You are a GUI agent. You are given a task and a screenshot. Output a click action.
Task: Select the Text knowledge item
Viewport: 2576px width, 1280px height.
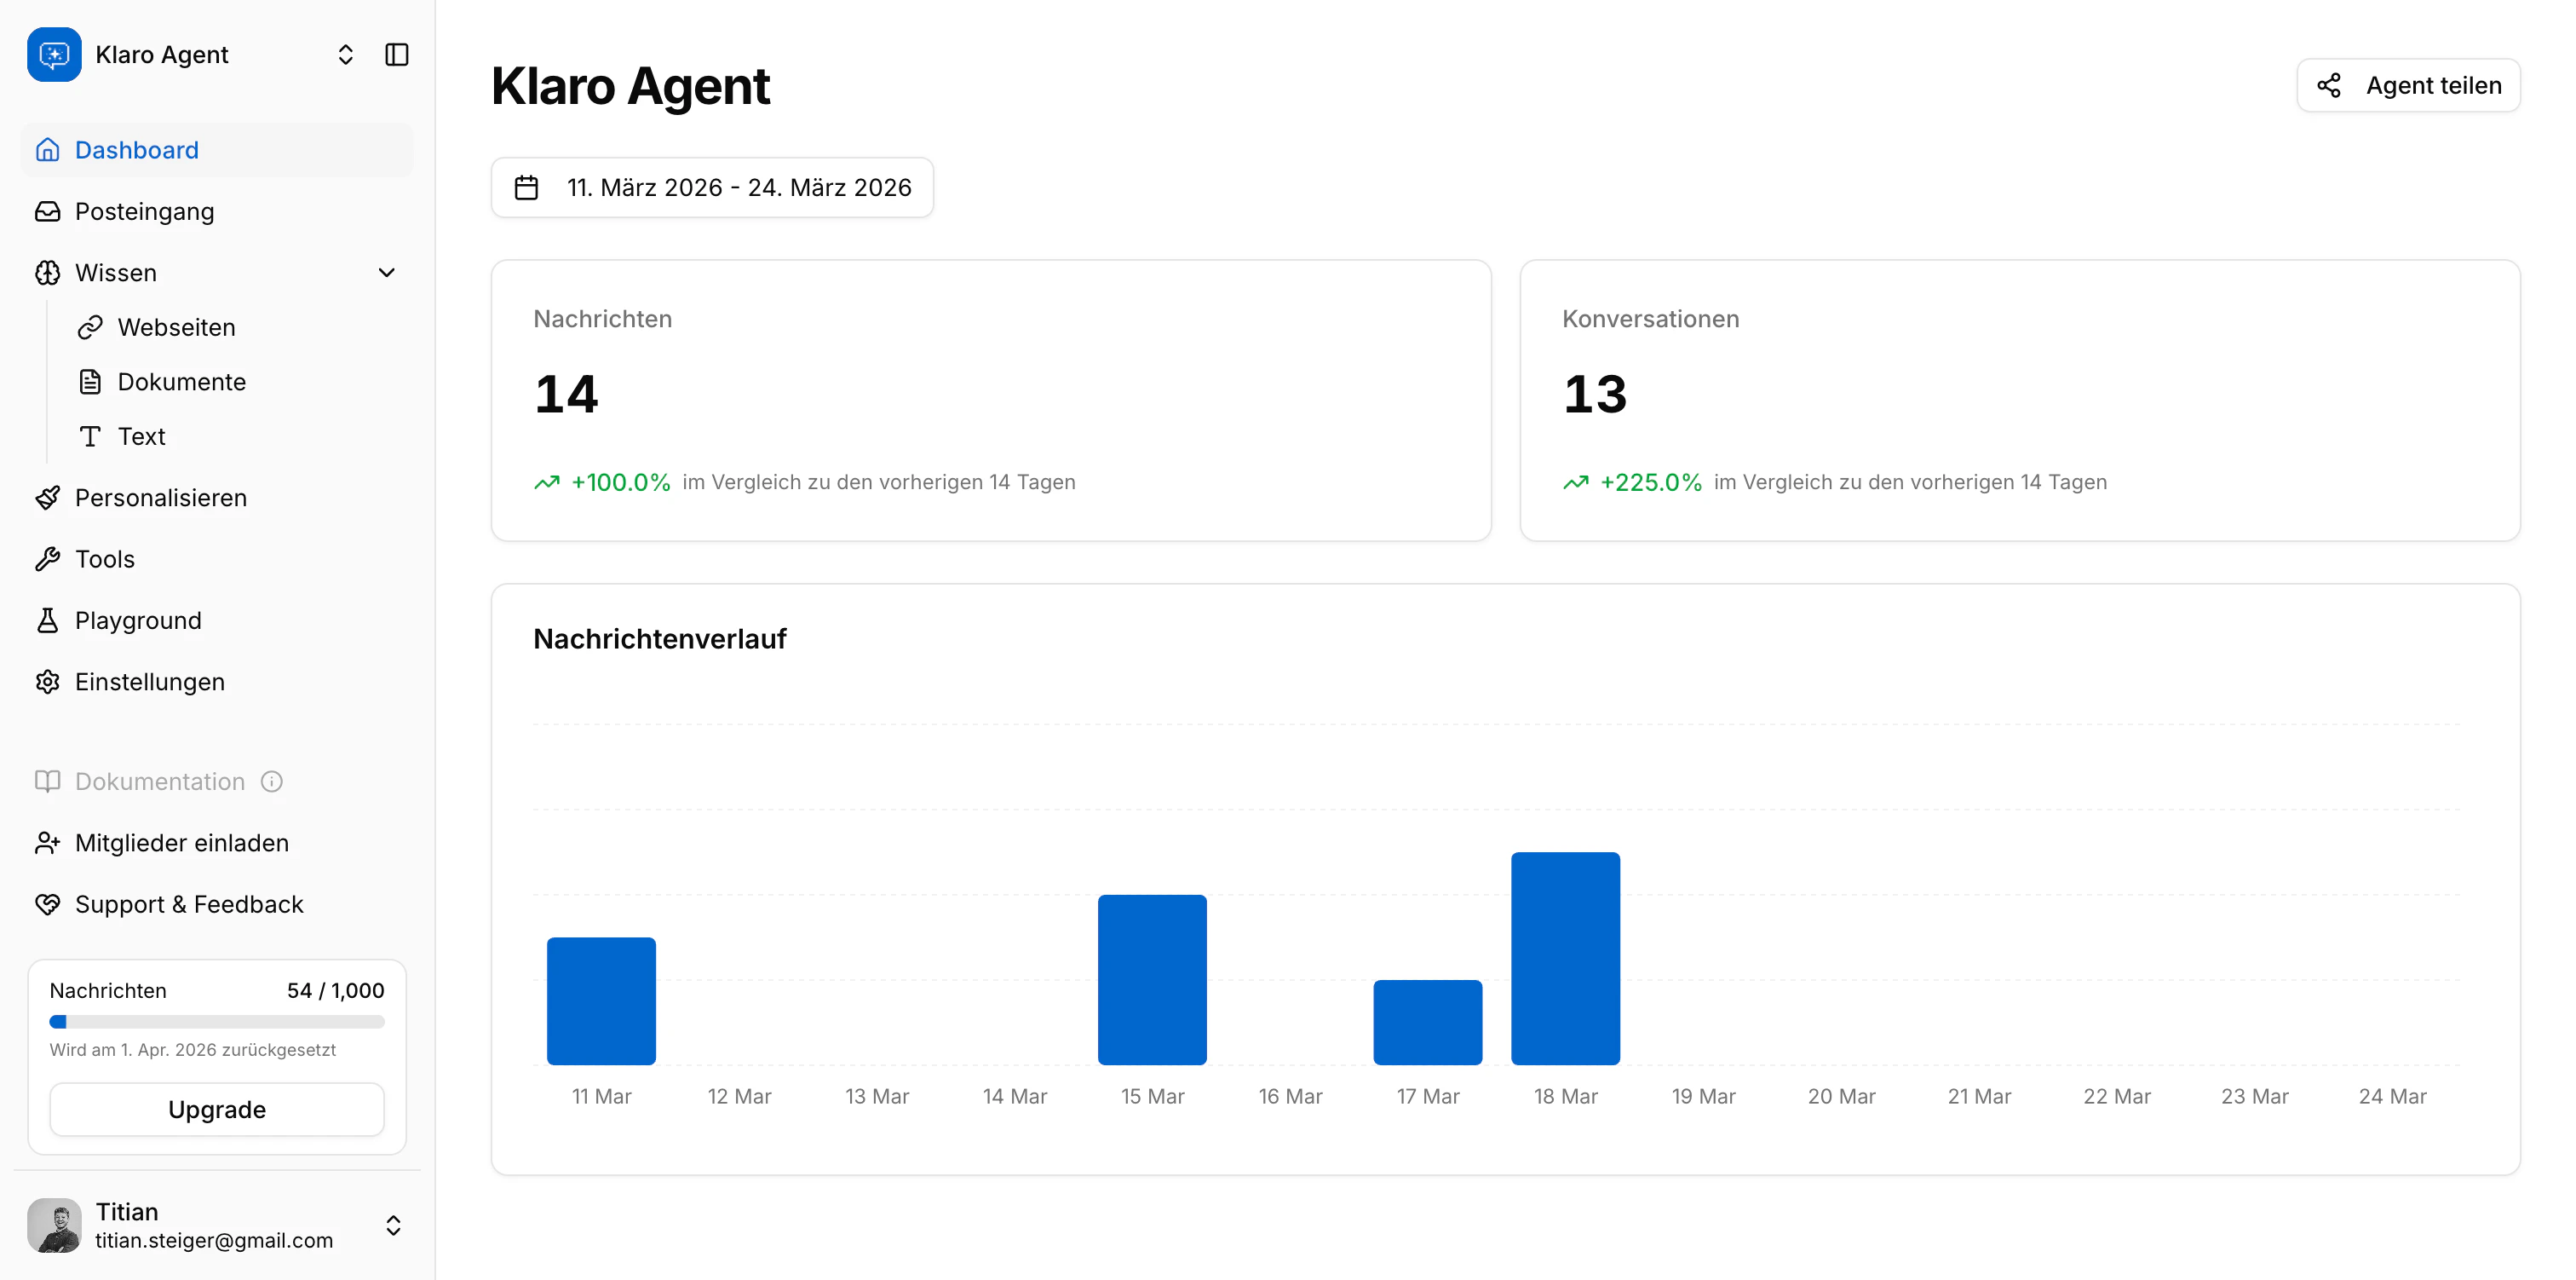coord(141,436)
